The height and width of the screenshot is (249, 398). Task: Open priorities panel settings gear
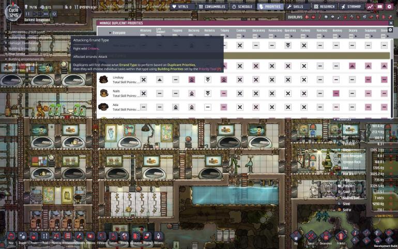pos(390,30)
